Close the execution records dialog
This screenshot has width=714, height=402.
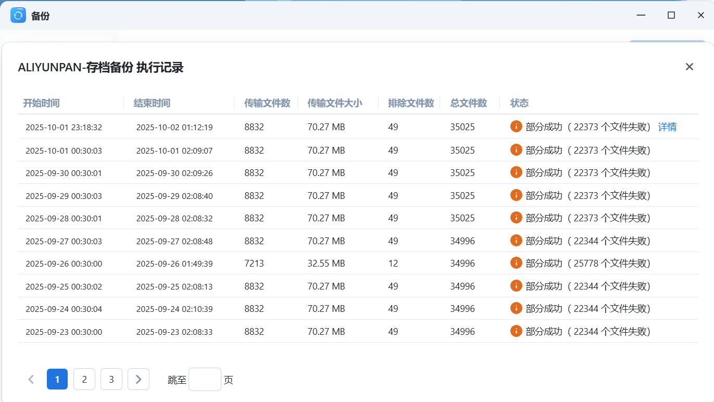pyautogui.click(x=689, y=67)
